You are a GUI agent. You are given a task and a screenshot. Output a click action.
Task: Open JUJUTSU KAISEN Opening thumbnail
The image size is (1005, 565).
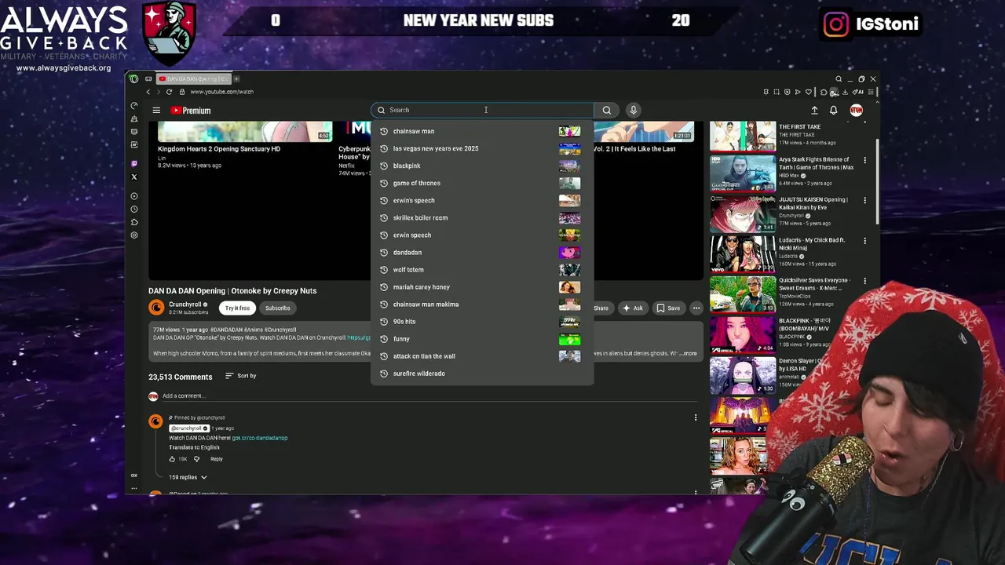742,213
